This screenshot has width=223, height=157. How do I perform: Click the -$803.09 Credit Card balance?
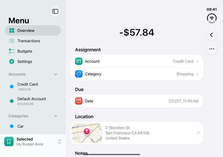pyautogui.click(x=24, y=90)
